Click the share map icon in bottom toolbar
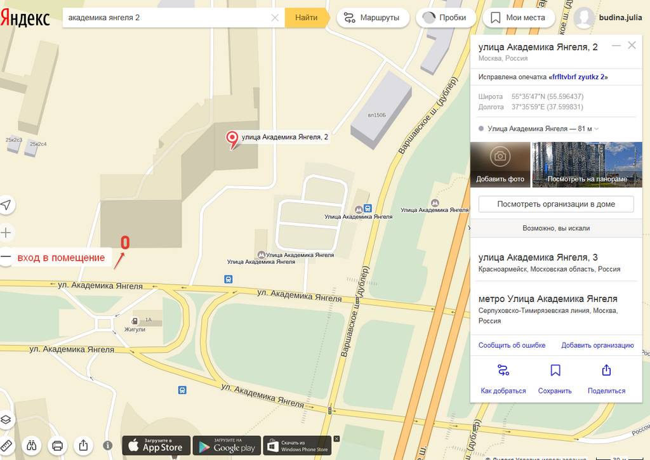 83,445
